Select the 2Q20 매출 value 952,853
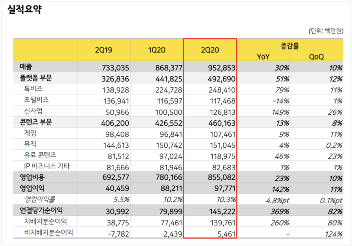 click(221, 68)
